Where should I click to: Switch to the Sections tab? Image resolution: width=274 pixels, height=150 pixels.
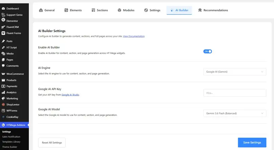(99, 10)
